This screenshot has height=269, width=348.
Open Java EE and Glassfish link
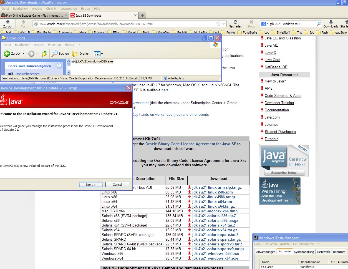click(x=283, y=38)
